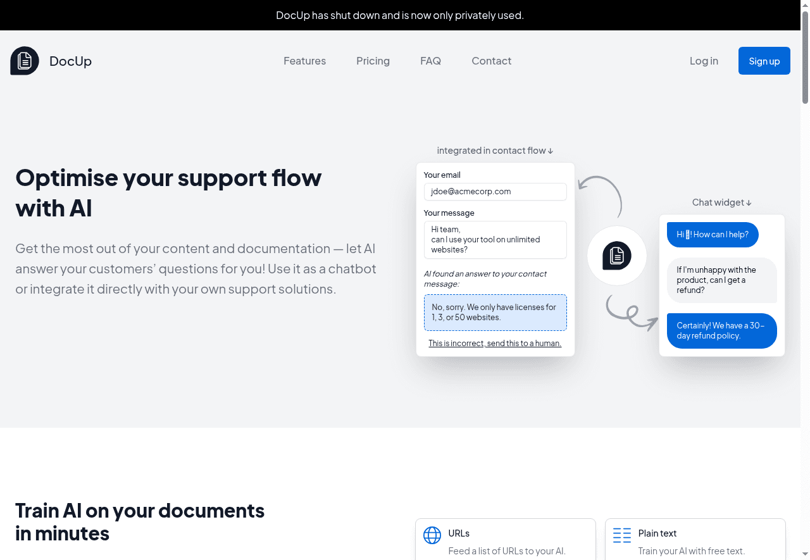This screenshot has width=810, height=560.
Task: Open the Features menu item
Action: [x=304, y=61]
